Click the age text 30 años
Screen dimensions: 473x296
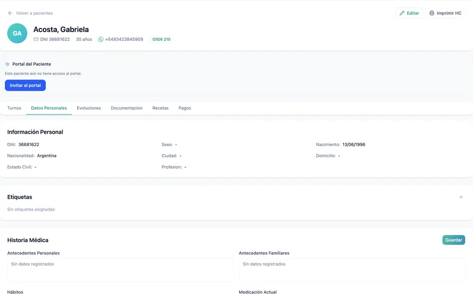pyautogui.click(x=84, y=39)
